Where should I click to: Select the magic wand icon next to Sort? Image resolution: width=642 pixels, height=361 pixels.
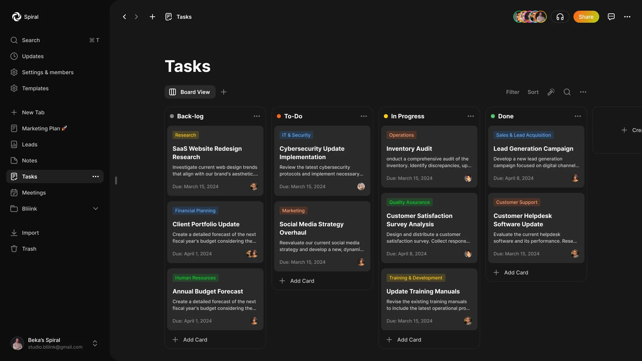click(551, 92)
